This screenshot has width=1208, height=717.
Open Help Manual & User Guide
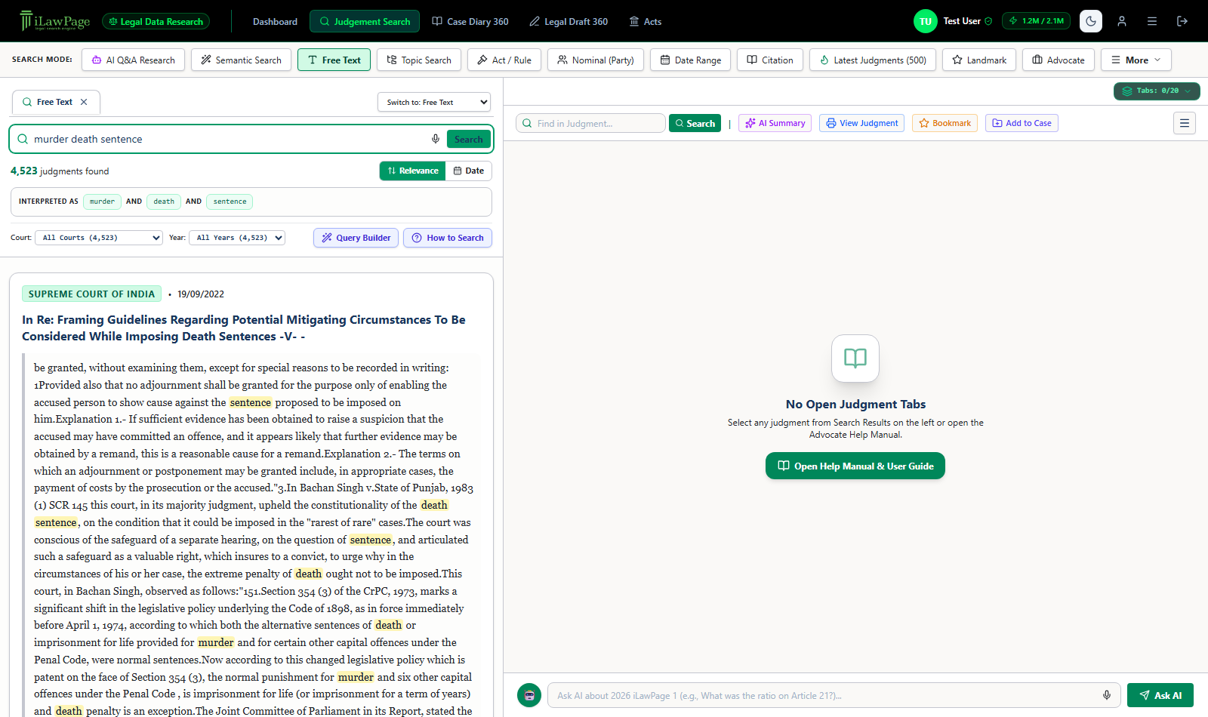tap(855, 466)
